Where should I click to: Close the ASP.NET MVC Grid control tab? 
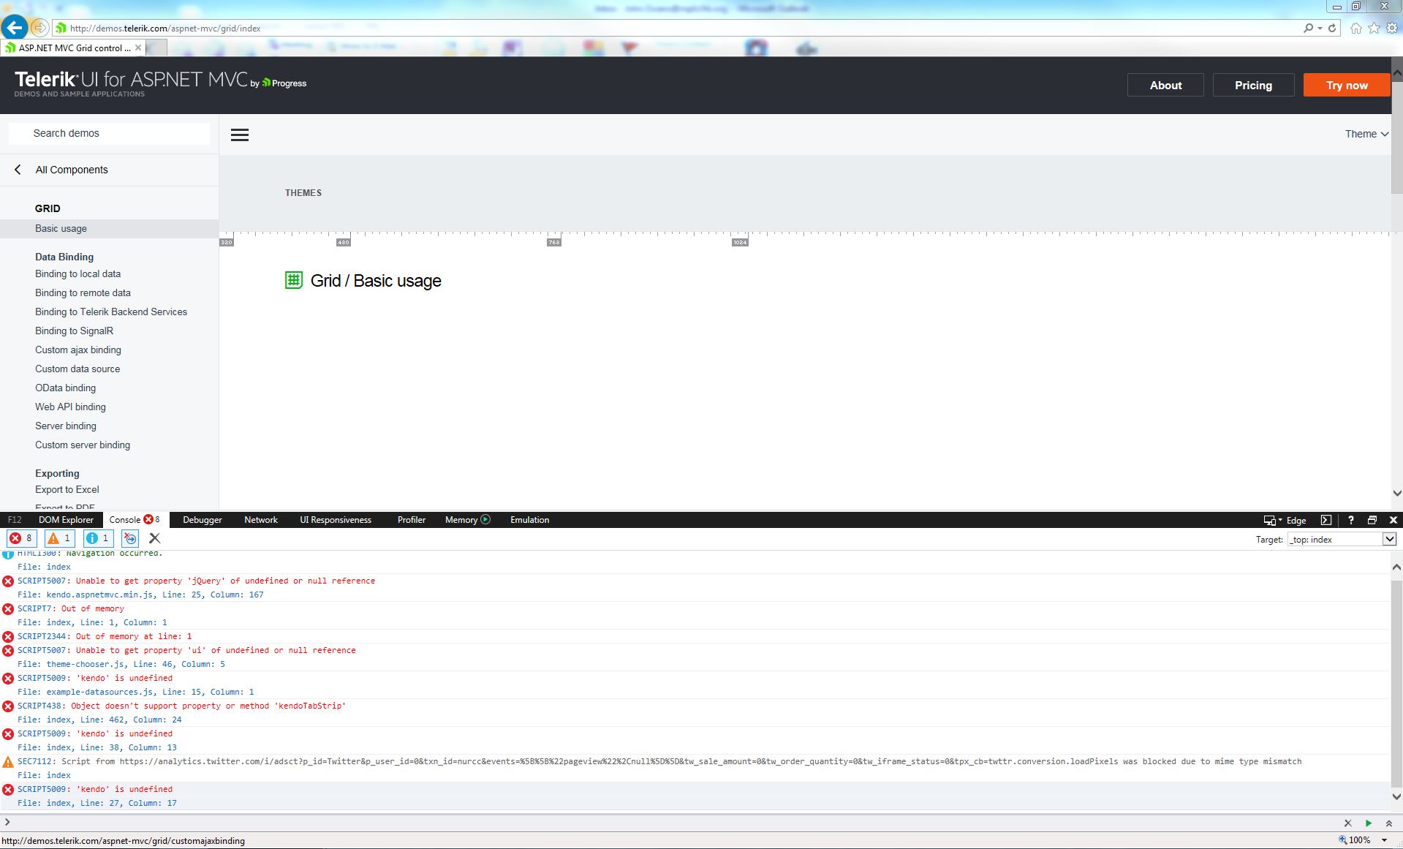click(138, 48)
